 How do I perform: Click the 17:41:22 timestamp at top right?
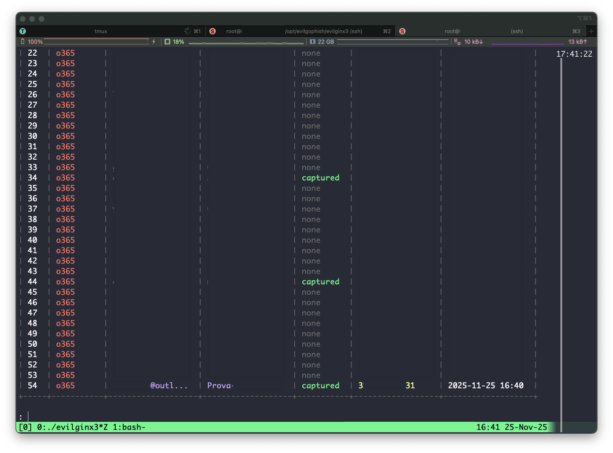pos(574,54)
